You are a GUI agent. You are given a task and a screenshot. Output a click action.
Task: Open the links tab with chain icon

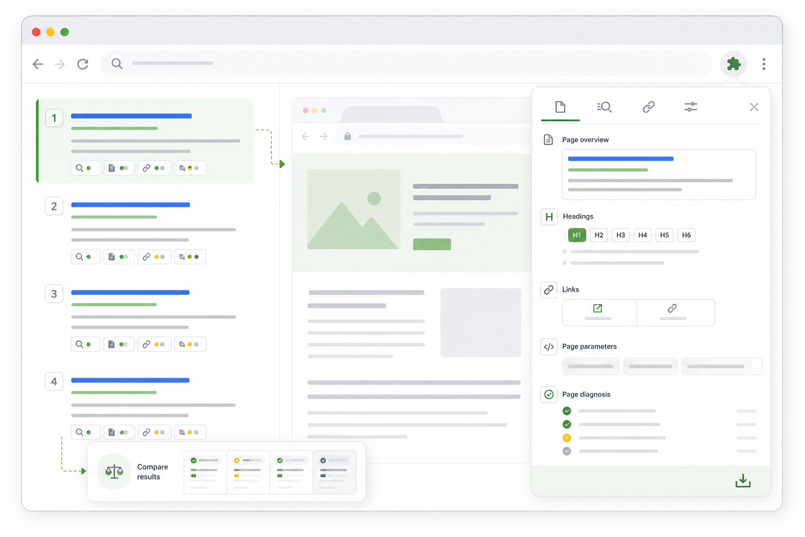point(649,107)
